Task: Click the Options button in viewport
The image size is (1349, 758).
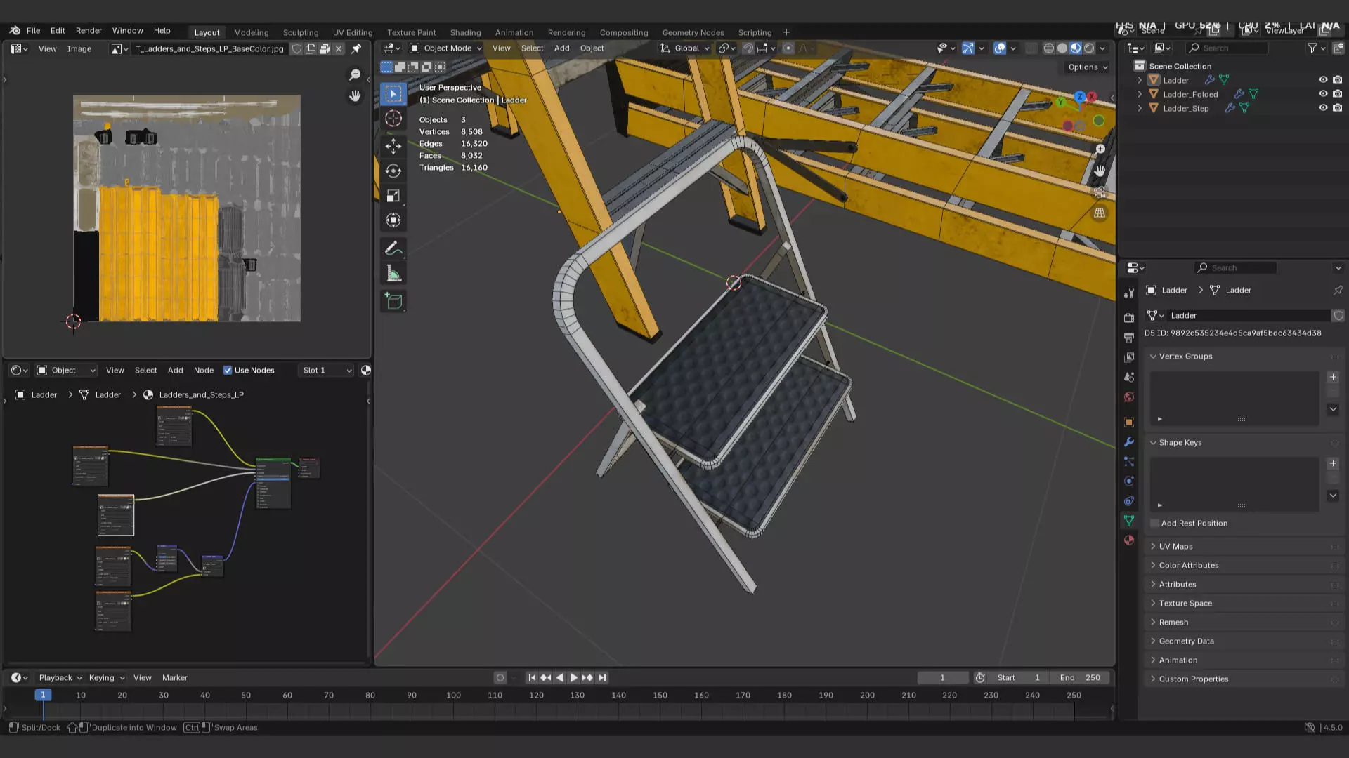Action: pyautogui.click(x=1087, y=67)
